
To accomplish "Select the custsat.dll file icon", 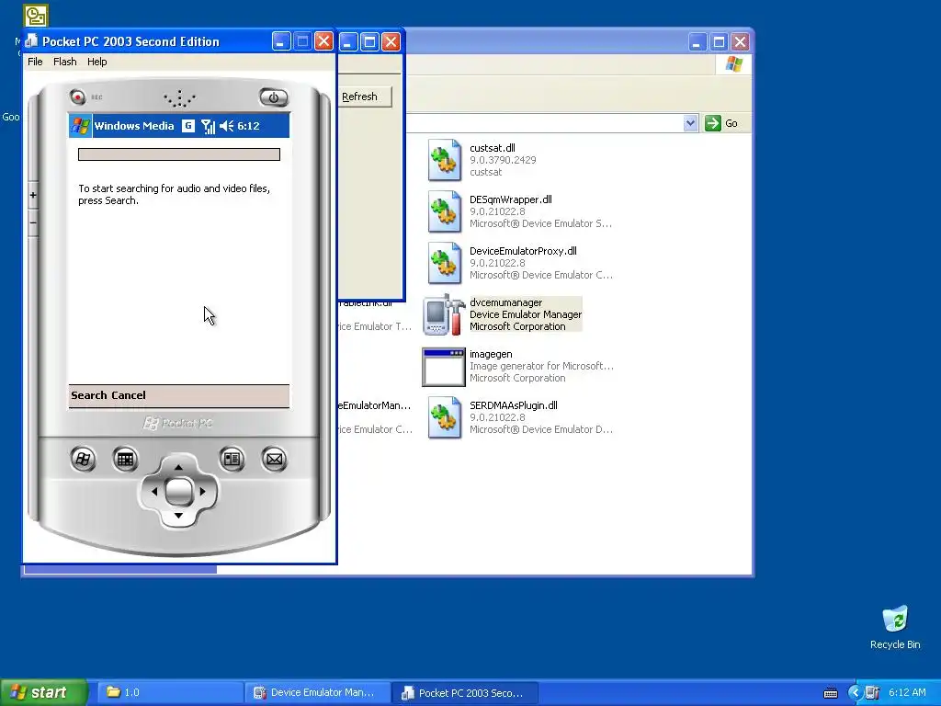I will [445, 160].
